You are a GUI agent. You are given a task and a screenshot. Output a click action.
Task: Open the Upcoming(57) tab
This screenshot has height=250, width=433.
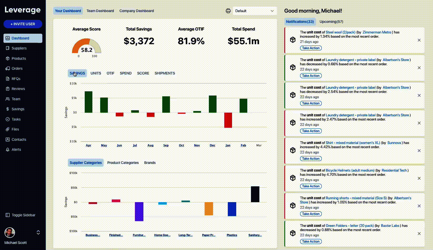coord(331,22)
